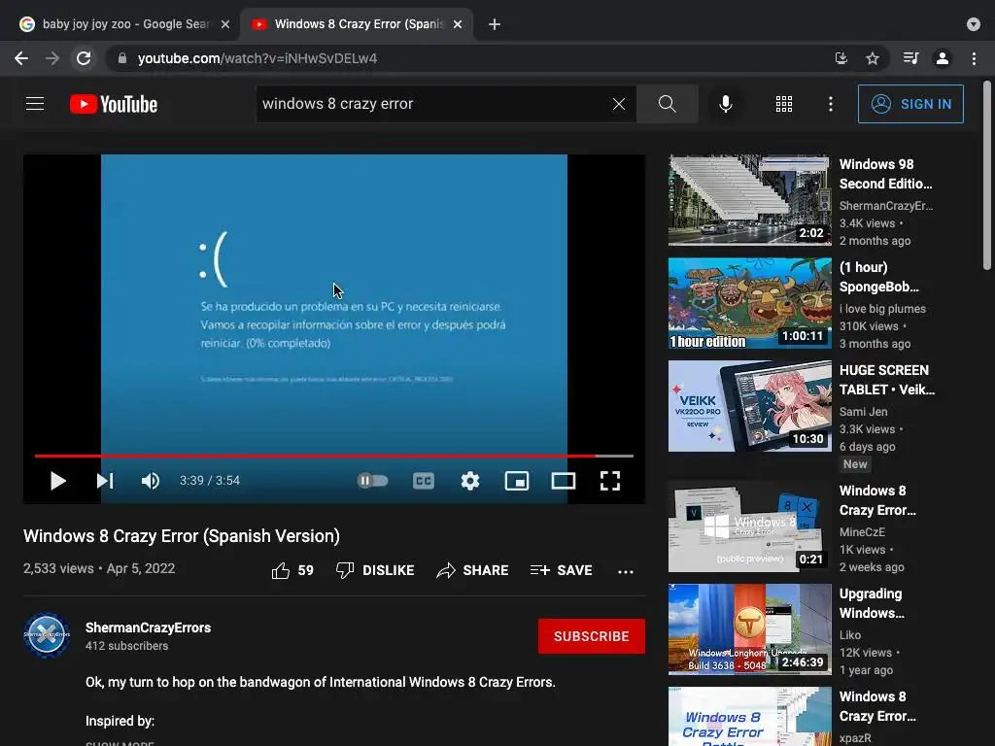The width and height of the screenshot is (995, 746).
Task: Click the SHARE button
Action: pos(473,570)
